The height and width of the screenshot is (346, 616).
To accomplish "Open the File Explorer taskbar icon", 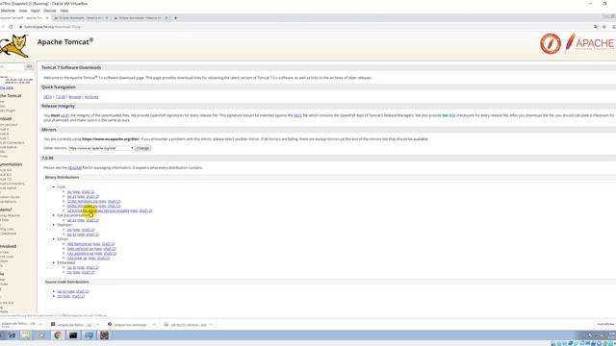I will click(26, 335).
